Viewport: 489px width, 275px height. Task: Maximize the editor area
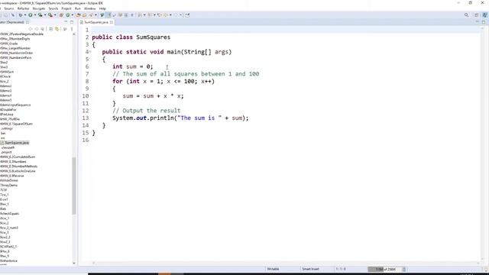coord(484,22)
